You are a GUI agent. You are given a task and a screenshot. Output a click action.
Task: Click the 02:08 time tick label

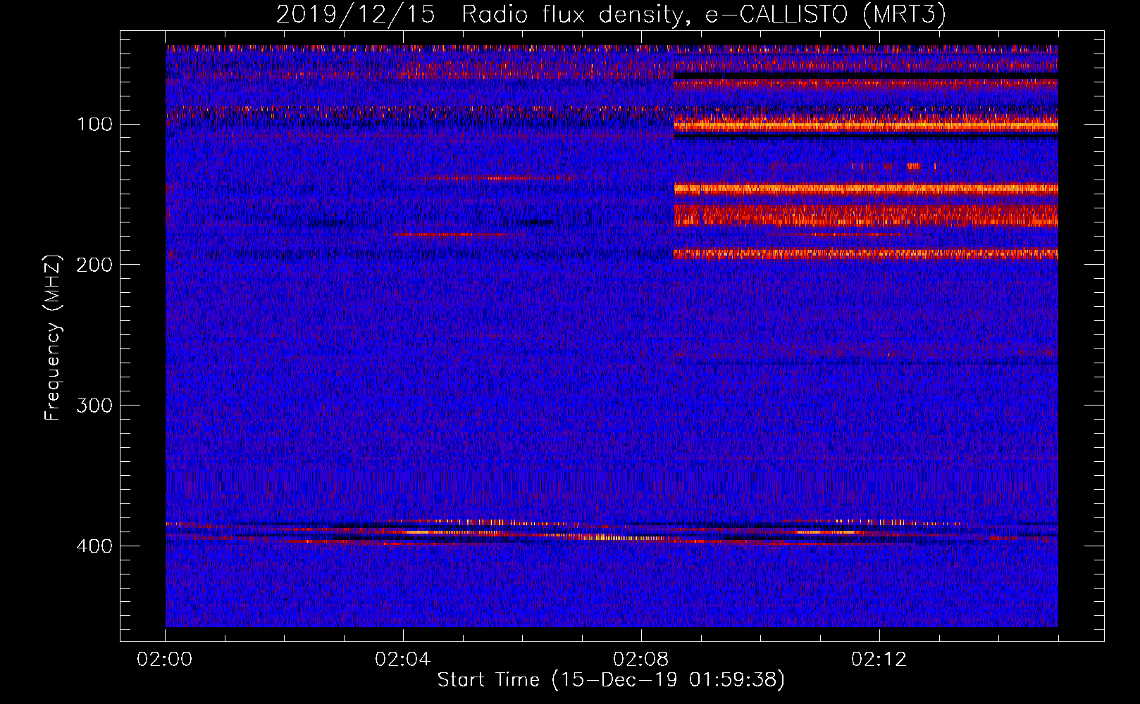point(641,660)
